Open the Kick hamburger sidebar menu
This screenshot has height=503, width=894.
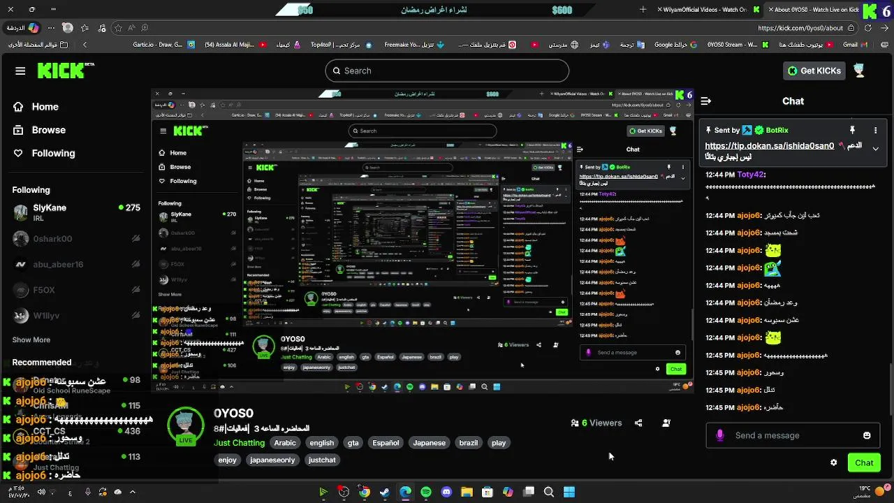click(20, 71)
